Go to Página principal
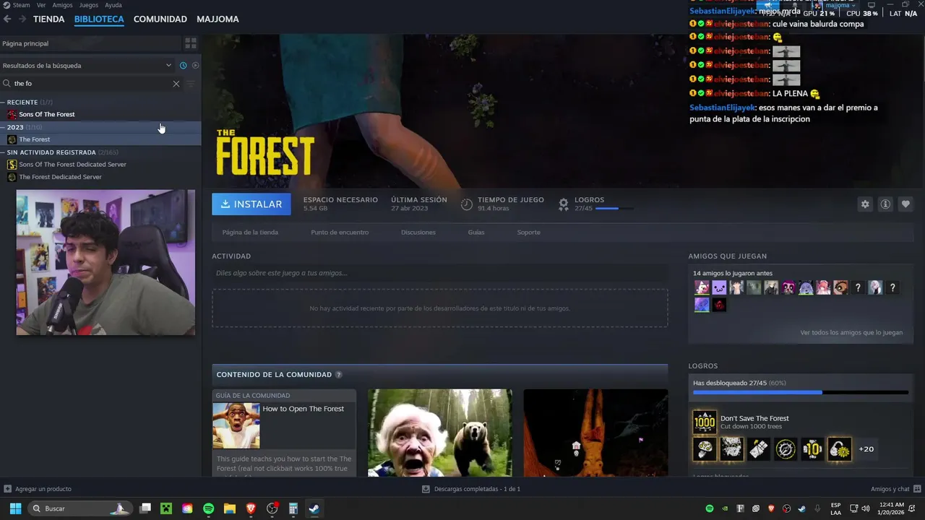The image size is (925, 520). point(25,43)
